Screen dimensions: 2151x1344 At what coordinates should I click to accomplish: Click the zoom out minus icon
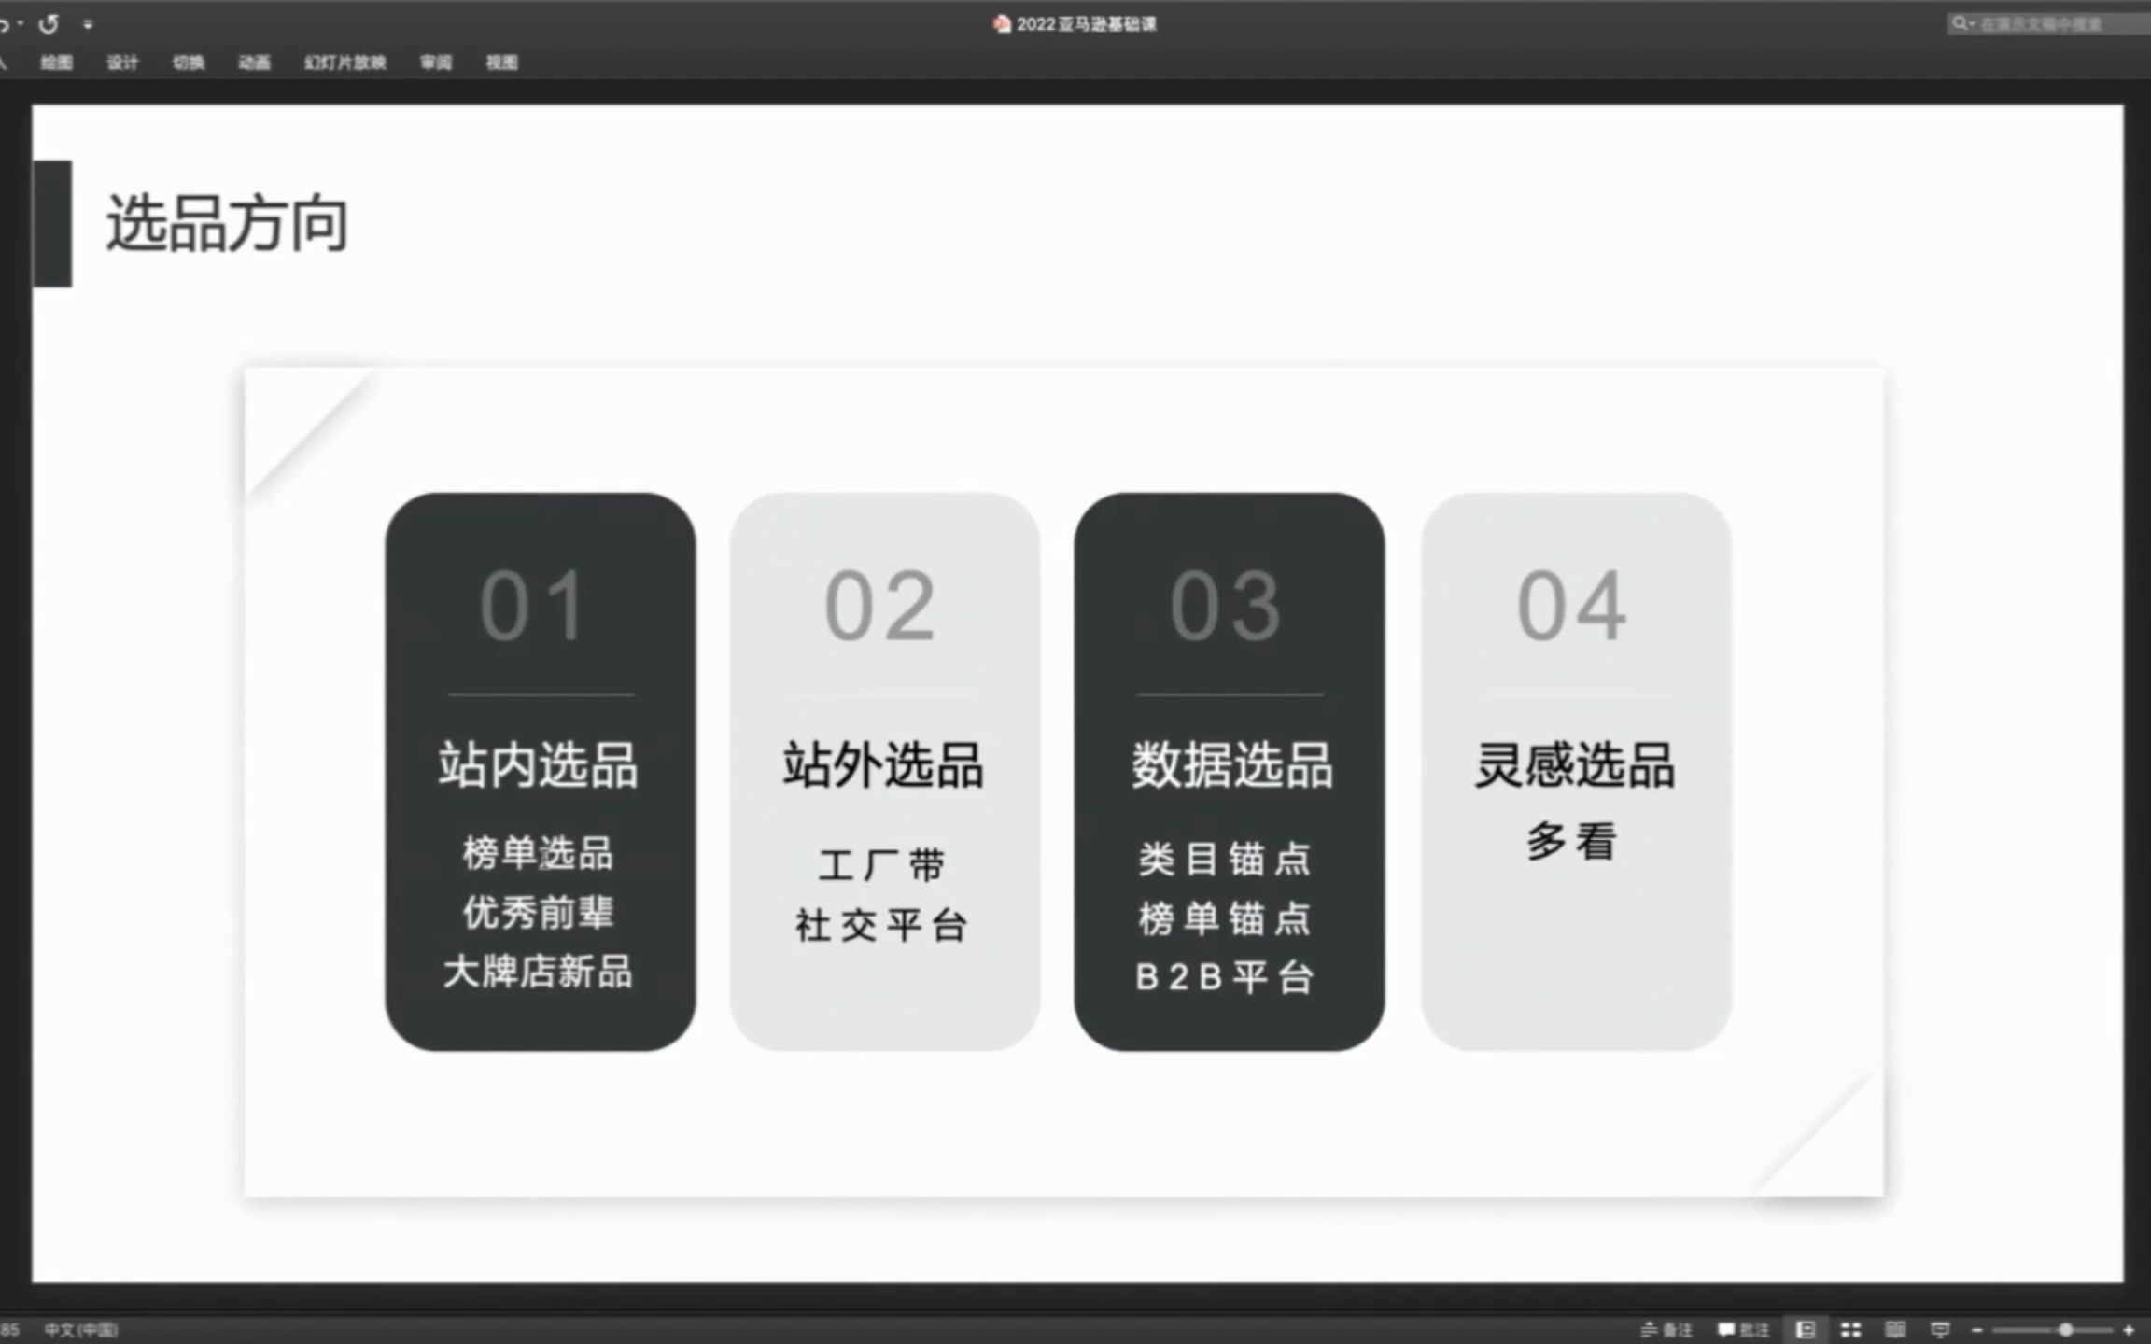pos(1976,1329)
